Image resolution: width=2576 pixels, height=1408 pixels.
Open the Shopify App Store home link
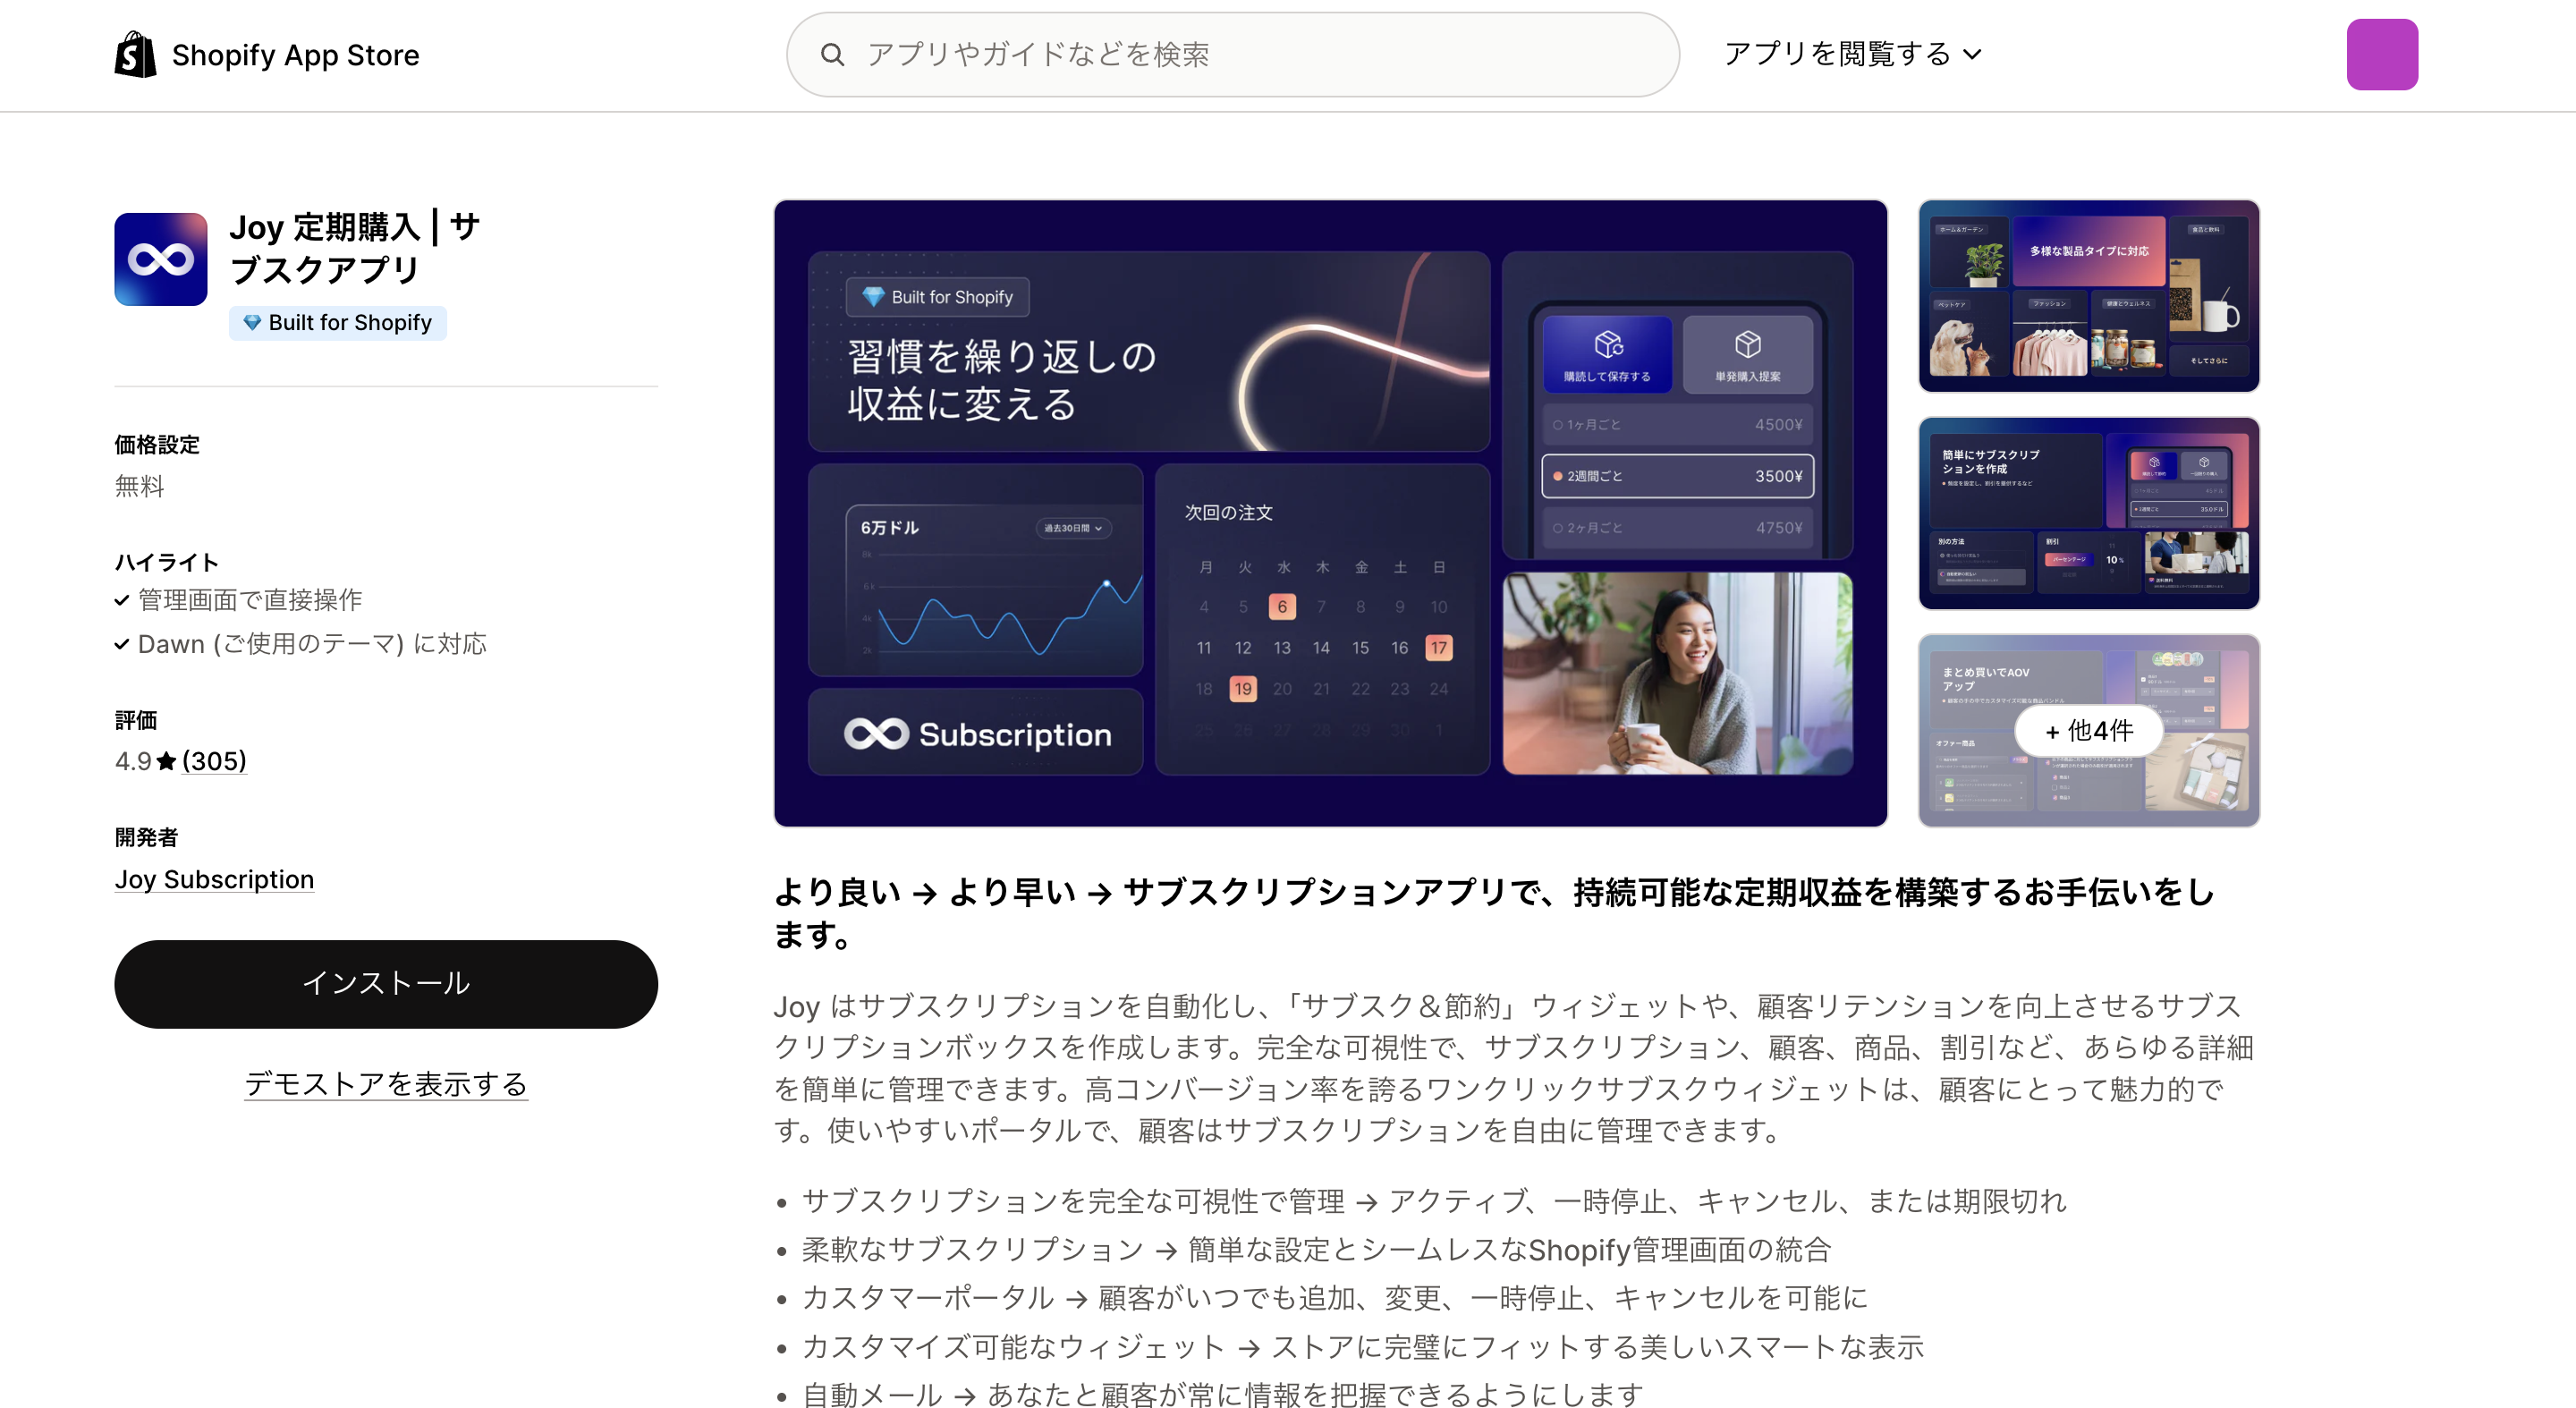pyautogui.click(x=294, y=55)
